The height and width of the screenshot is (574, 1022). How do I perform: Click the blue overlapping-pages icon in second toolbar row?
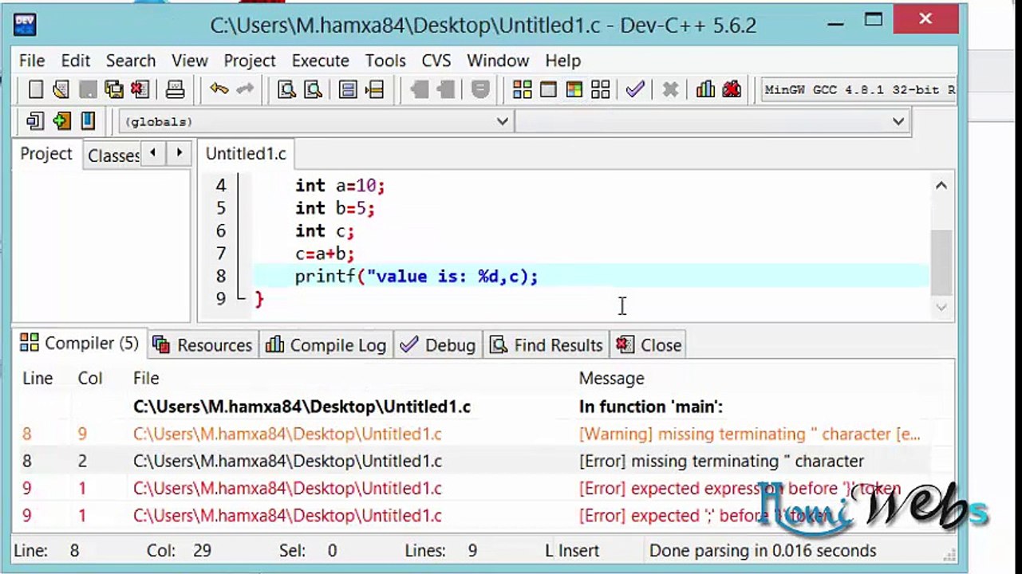[x=35, y=121]
